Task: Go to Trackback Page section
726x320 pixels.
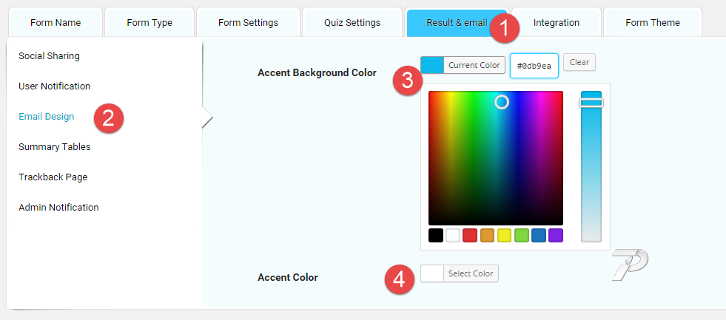Action: coord(53,177)
